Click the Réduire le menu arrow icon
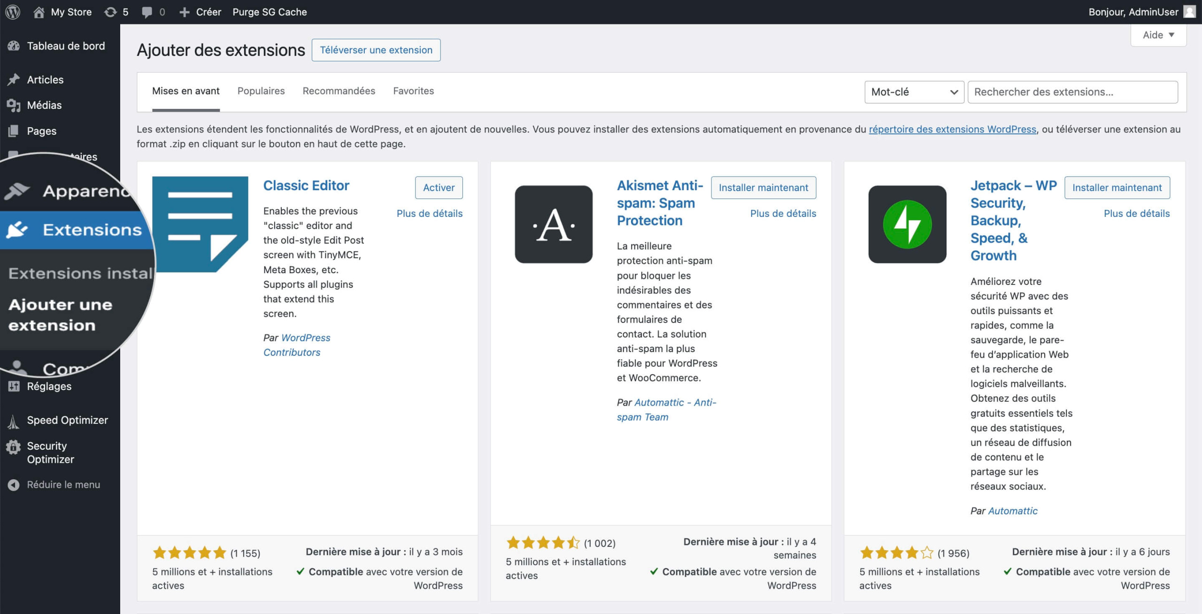 click(x=14, y=485)
